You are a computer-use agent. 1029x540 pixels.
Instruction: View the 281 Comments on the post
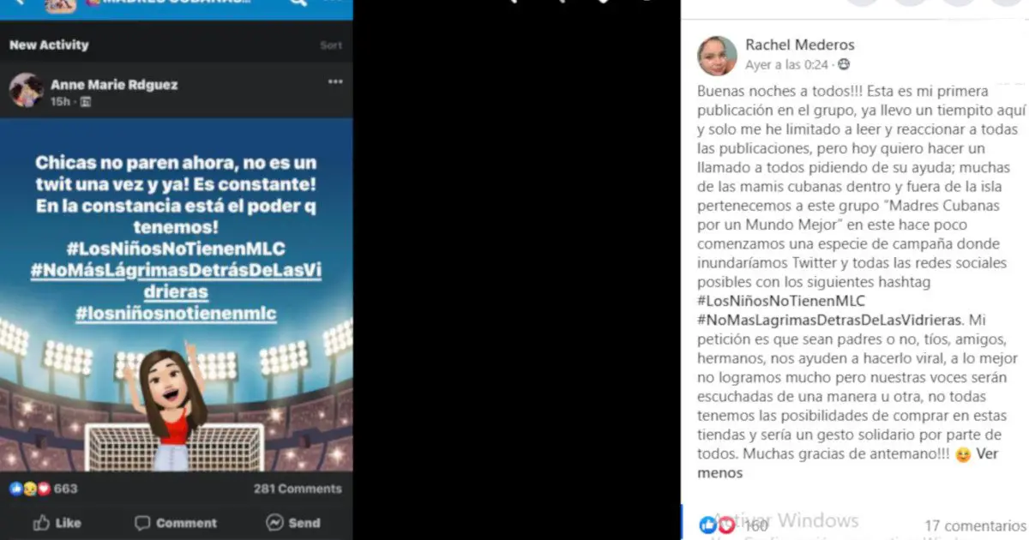(x=298, y=489)
